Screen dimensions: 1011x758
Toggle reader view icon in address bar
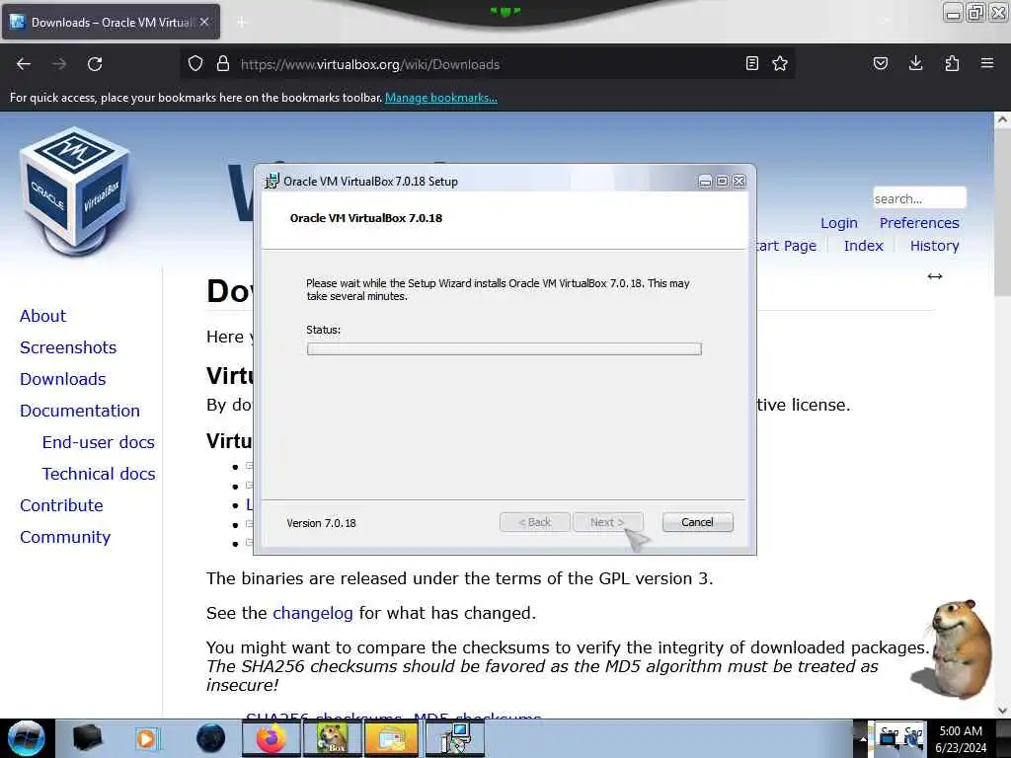pyautogui.click(x=751, y=64)
